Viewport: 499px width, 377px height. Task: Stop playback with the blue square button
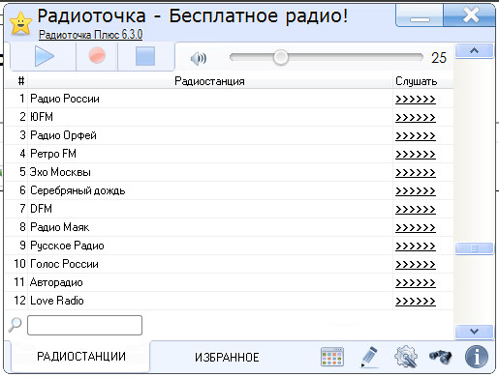point(145,56)
